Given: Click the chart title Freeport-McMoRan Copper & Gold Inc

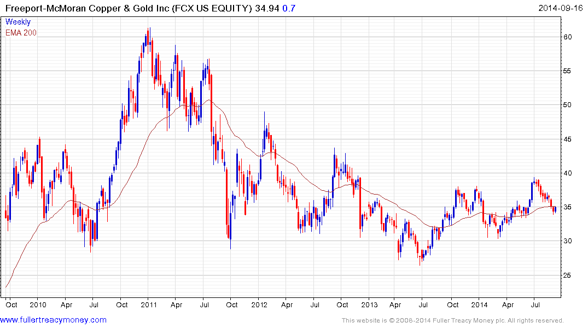Looking at the screenshot, I should [x=88, y=8].
